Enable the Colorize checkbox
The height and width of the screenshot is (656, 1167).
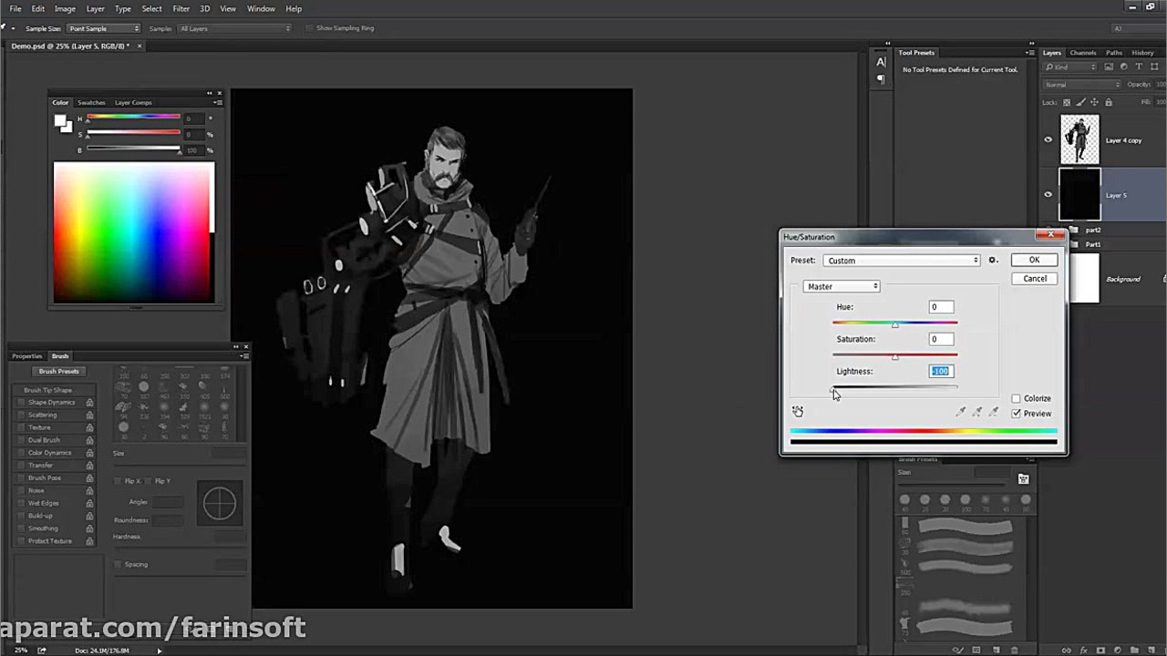(1017, 398)
